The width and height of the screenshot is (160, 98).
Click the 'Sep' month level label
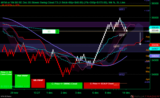[x=147, y=56]
